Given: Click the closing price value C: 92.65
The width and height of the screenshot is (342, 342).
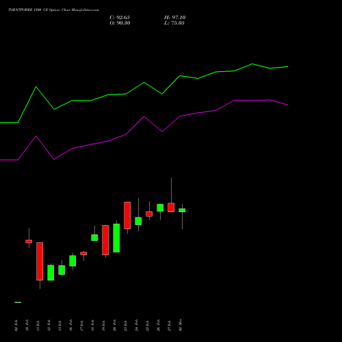Looking at the screenshot, I should click(120, 18).
